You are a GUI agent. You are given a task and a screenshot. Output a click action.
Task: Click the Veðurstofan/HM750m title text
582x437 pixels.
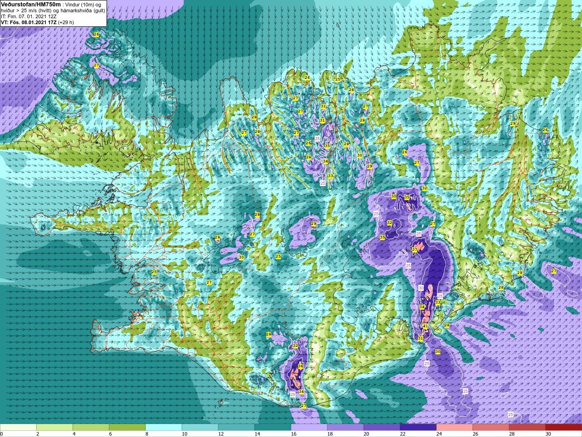(30, 4)
